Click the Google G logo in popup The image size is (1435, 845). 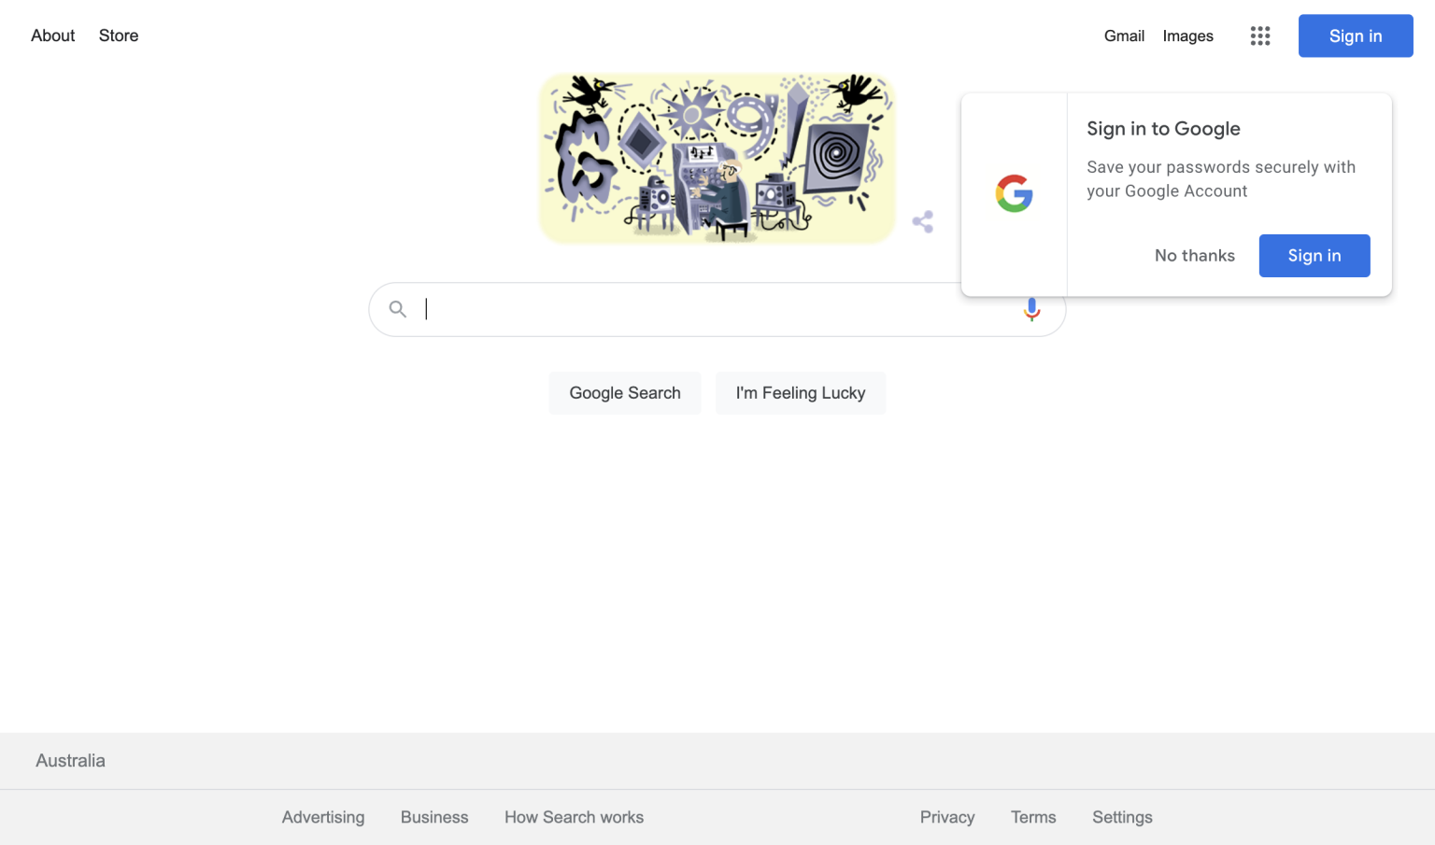pyautogui.click(x=1014, y=194)
